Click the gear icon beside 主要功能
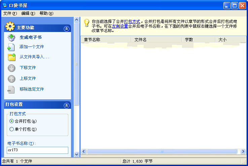Image resolution: width=248 pixels, height=166 pixels. pyautogui.click(x=10, y=26)
